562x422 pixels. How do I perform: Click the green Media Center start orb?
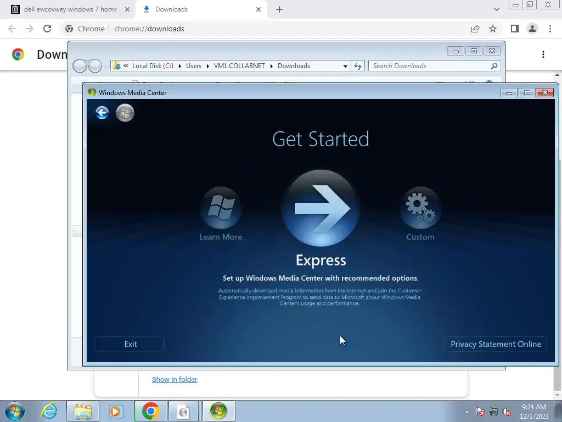pos(125,113)
